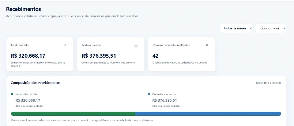Open the "Todos os anos" year dropdown
Screen dimensions: 294x126
(270, 28)
